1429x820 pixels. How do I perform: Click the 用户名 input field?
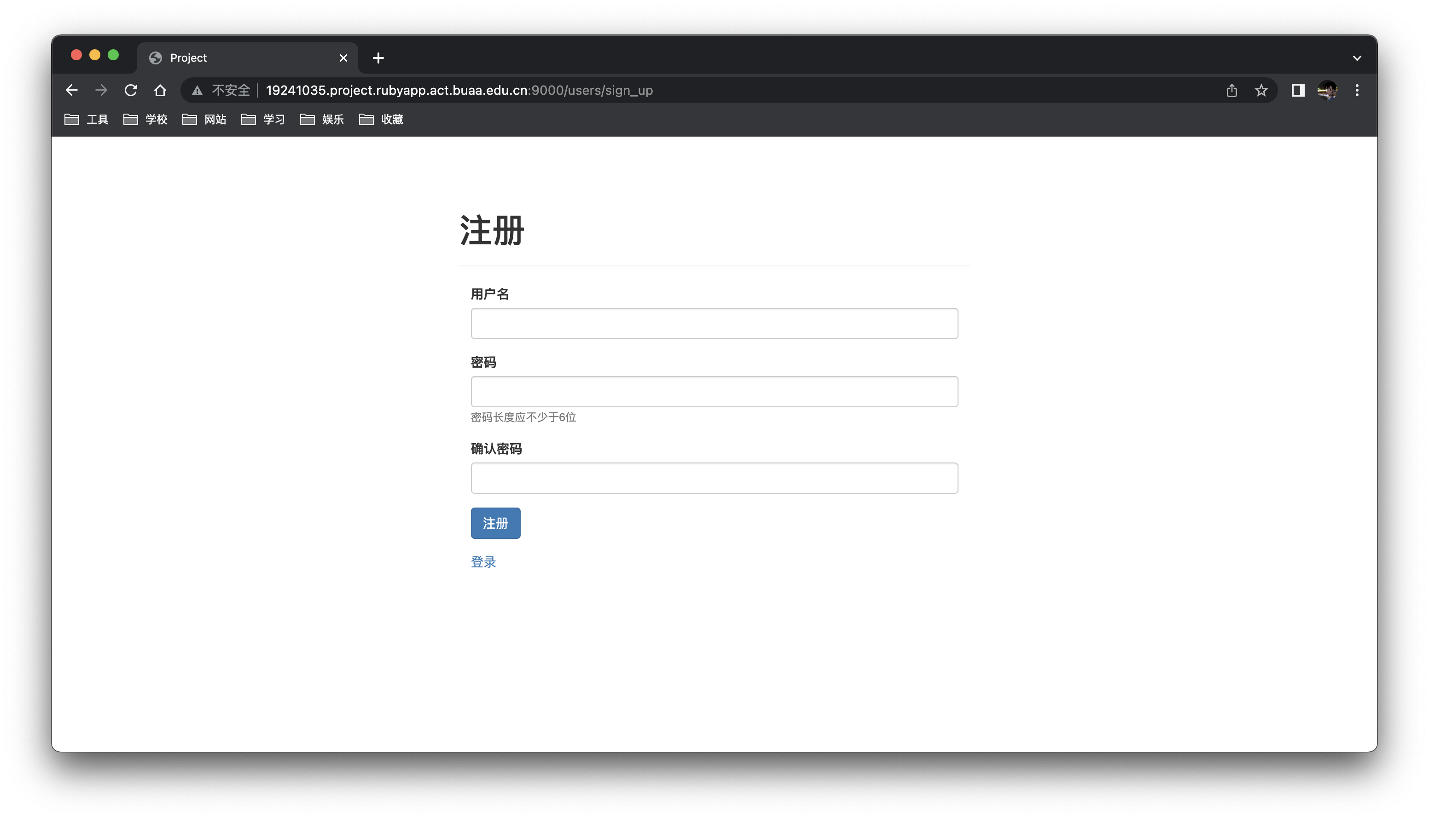coord(714,323)
